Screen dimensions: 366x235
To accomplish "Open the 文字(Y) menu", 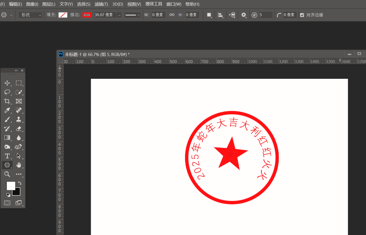I will (66, 4).
